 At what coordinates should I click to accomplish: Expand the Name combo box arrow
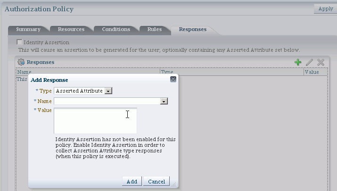164,101
